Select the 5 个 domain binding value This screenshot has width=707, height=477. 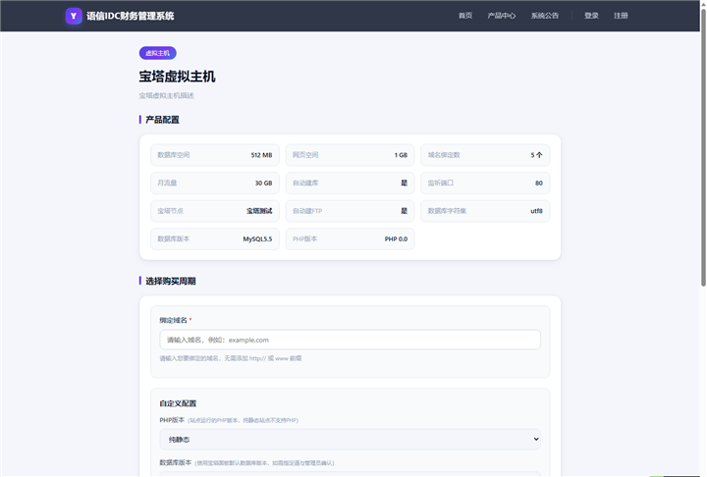tap(536, 155)
